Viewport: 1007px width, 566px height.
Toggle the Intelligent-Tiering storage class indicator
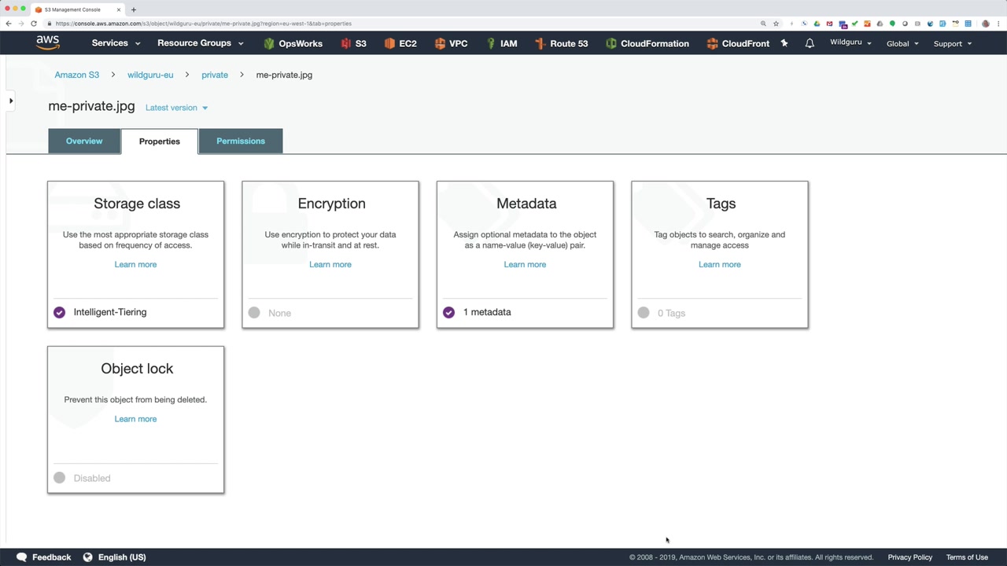click(x=59, y=312)
